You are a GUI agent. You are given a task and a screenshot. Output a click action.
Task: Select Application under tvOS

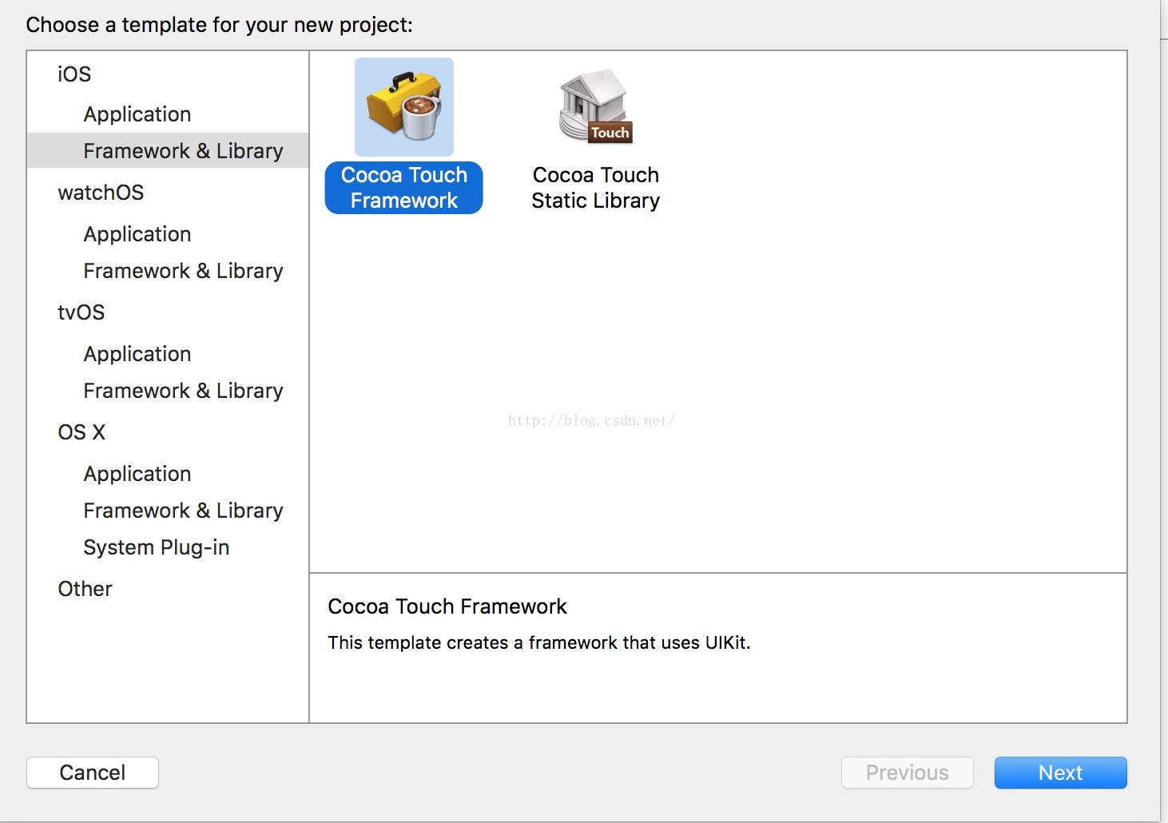point(137,354)
